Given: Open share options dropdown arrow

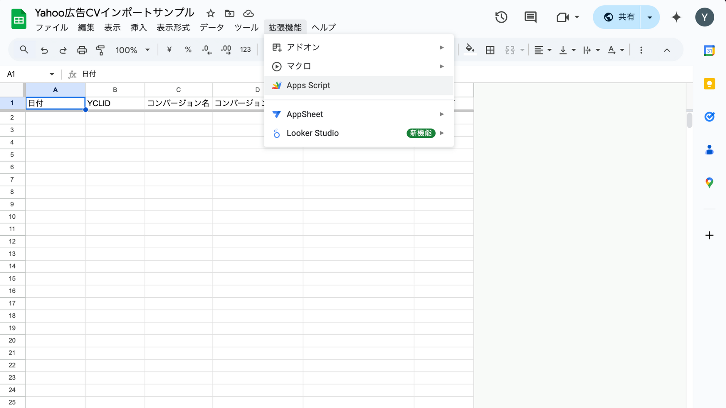Looking at the screenshot, I should click(650, 17).
